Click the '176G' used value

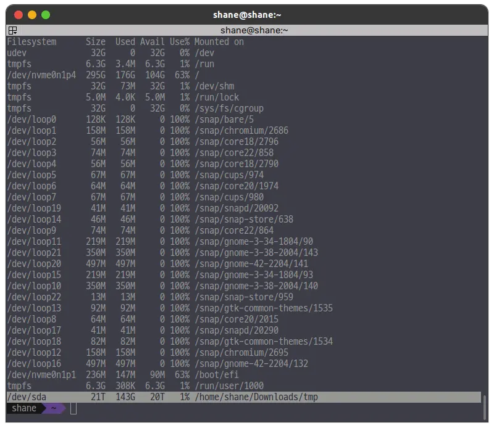tap(125, 75)
